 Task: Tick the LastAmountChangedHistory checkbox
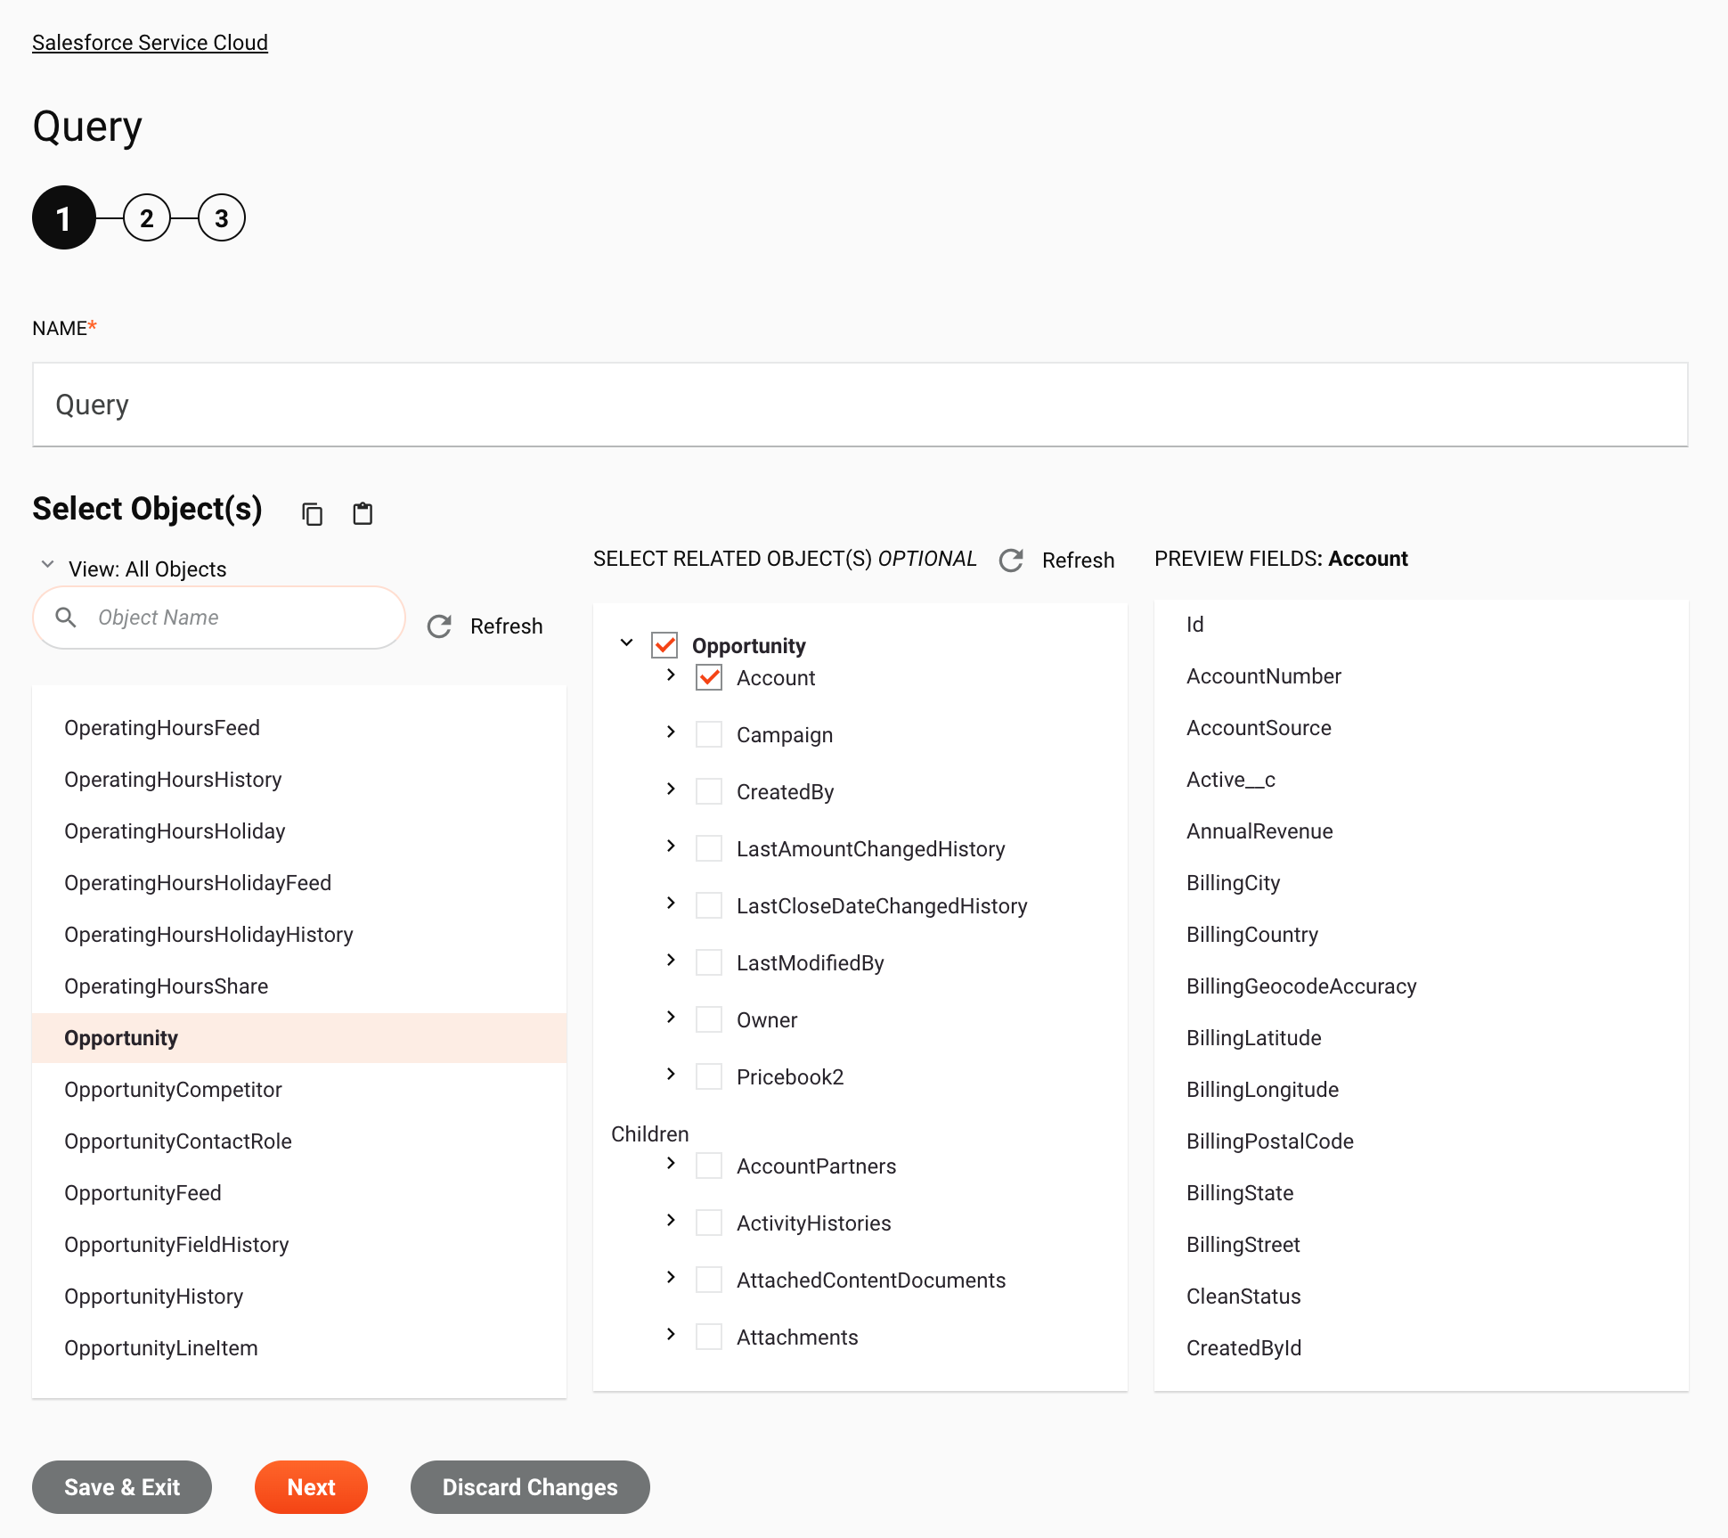[709, 848]
